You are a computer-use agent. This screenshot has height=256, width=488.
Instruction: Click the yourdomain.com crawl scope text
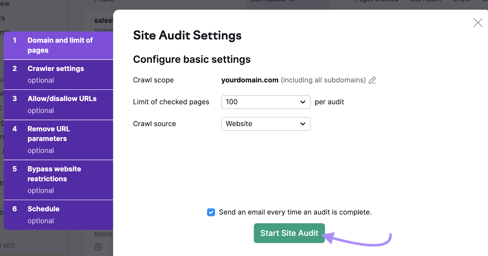tap(250, 80)
